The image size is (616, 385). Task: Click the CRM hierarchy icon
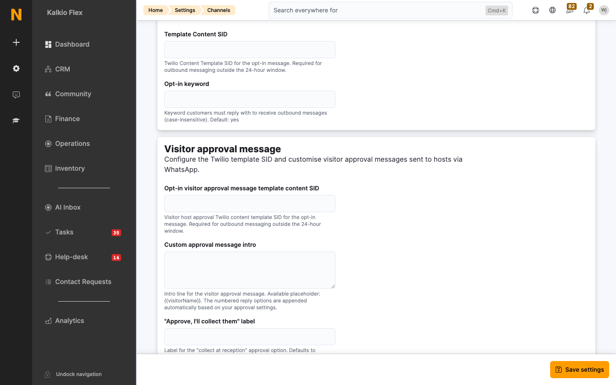[48, 69]
